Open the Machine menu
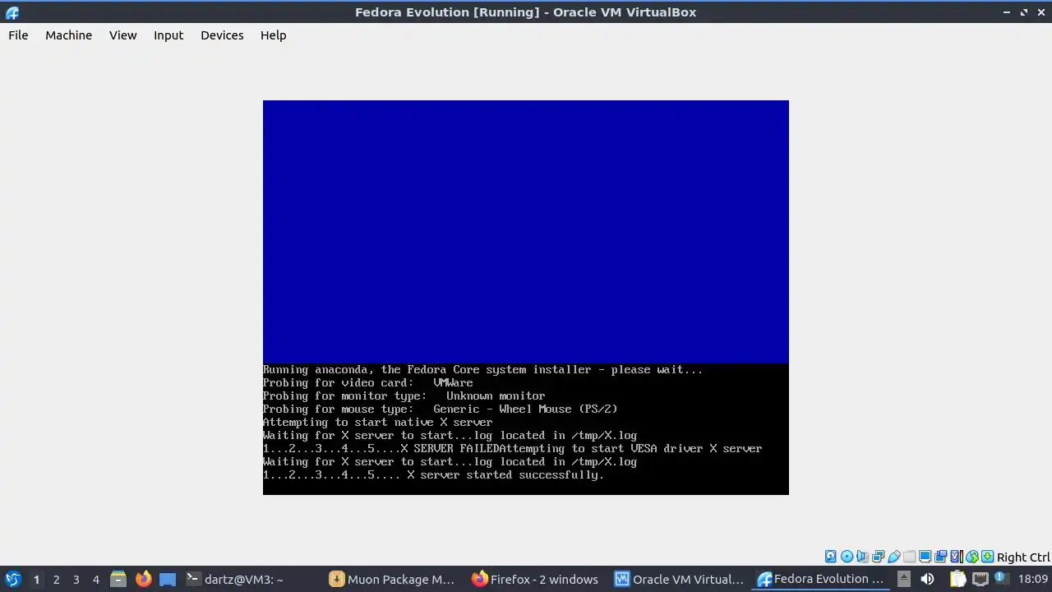Screen dimensions: 1052x592 (68, 35)
